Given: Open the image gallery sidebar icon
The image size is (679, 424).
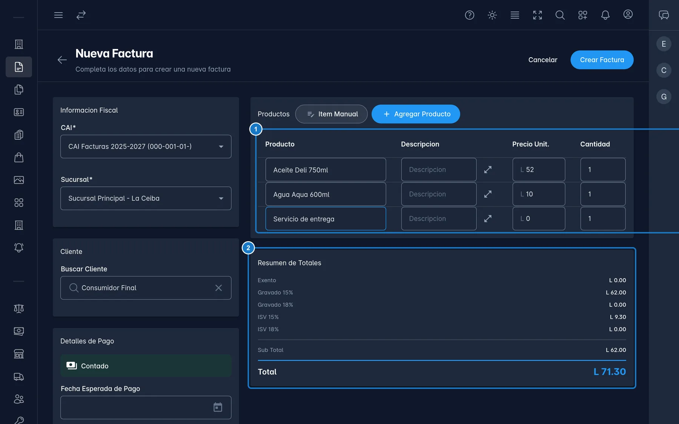Looking at the screenshot, I should pyautogui.click(x=19, y=180).
